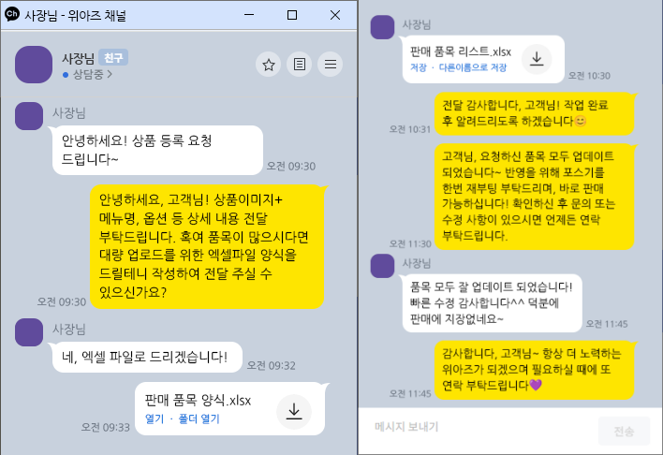Maximize the 위아즈 채널 chat window
663x455 pixels.
292,15
